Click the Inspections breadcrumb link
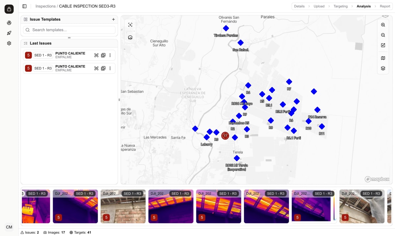This screenshot has height=236, width=395. tap(45, 6)
